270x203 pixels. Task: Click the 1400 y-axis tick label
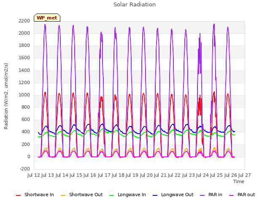coord(24,70)
